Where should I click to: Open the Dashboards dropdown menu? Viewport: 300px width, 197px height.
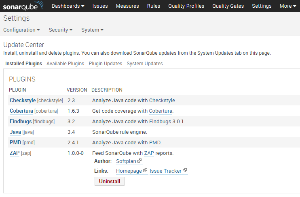pyautogui.click(x=68, y=6)
